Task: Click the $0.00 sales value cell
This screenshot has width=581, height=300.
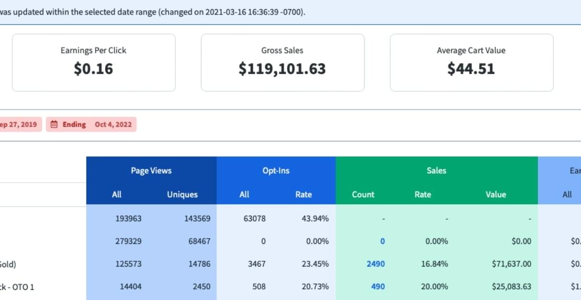Action: [521, 241]
